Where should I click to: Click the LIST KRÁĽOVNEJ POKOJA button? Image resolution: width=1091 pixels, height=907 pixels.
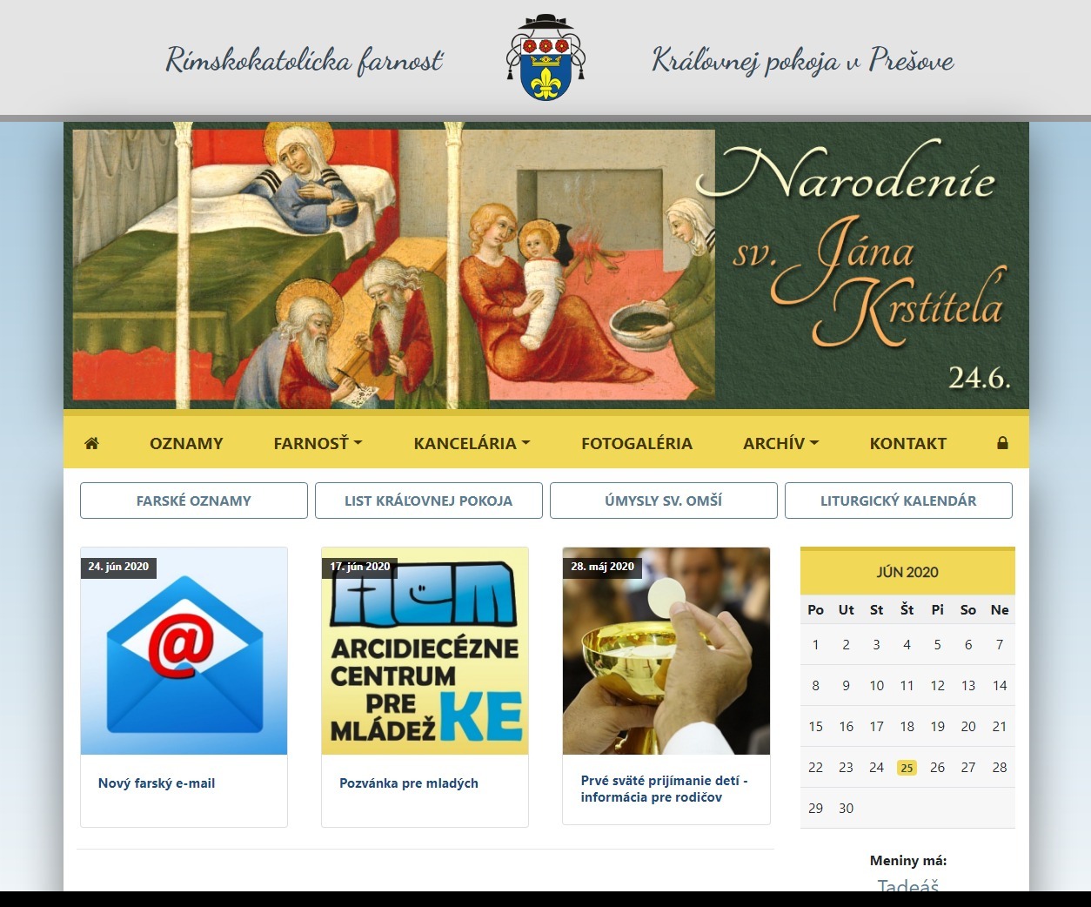429,501
